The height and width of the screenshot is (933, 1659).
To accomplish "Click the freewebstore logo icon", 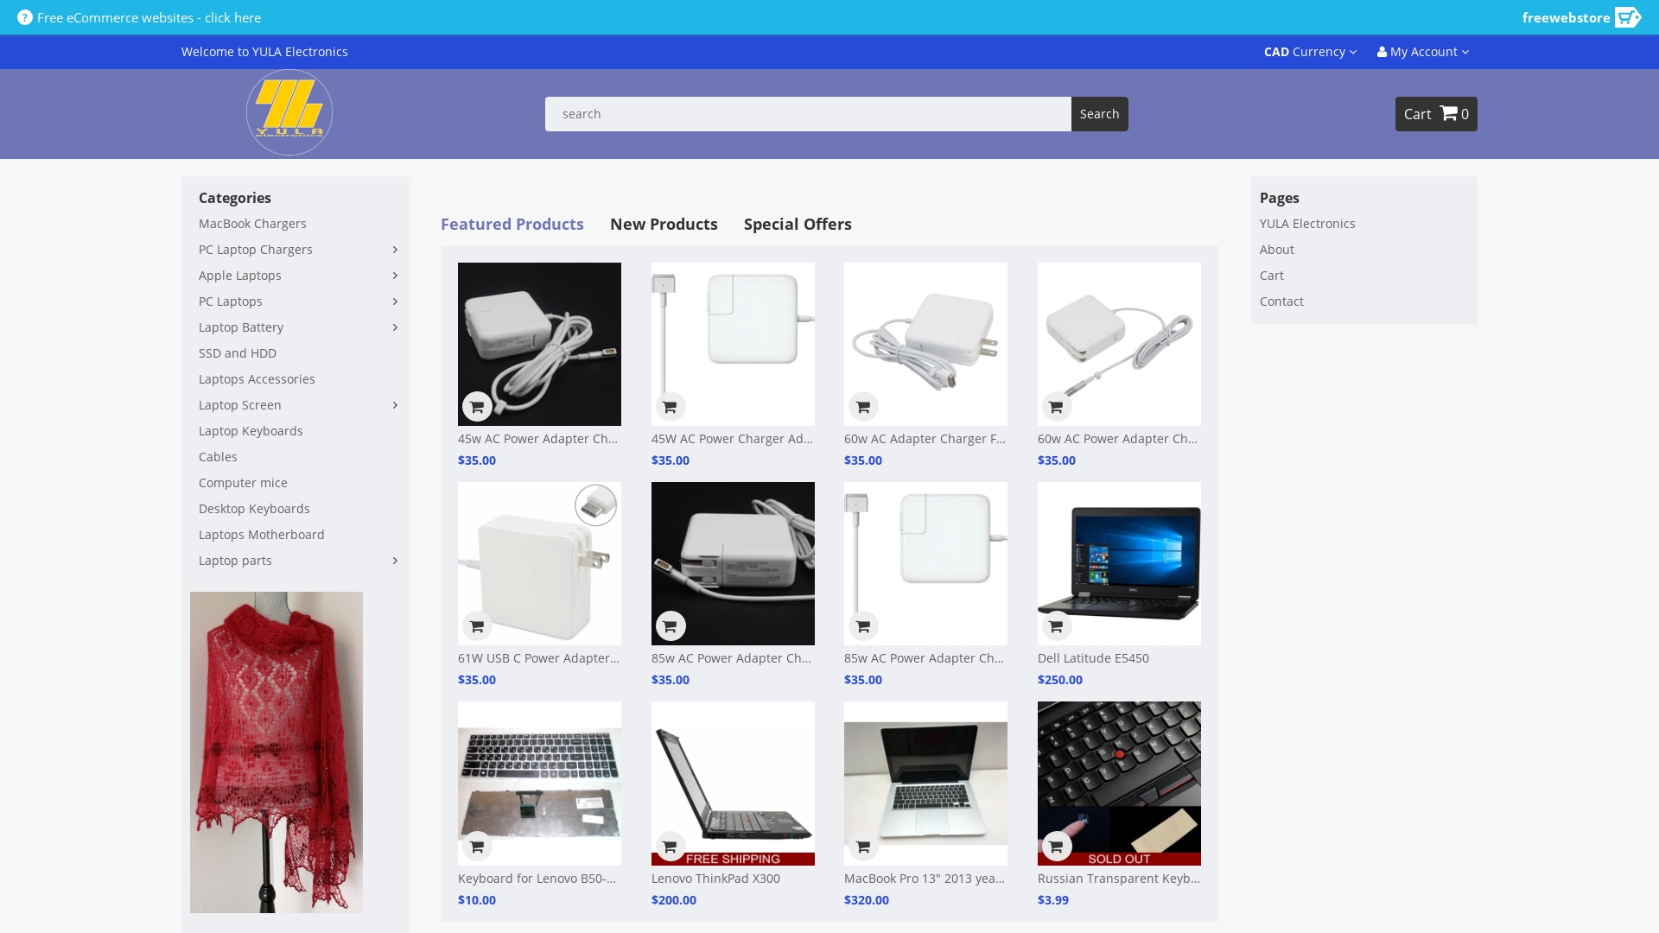I will coord(1628,17).
